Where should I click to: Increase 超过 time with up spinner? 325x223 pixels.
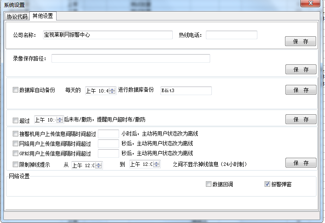[60, 118]
